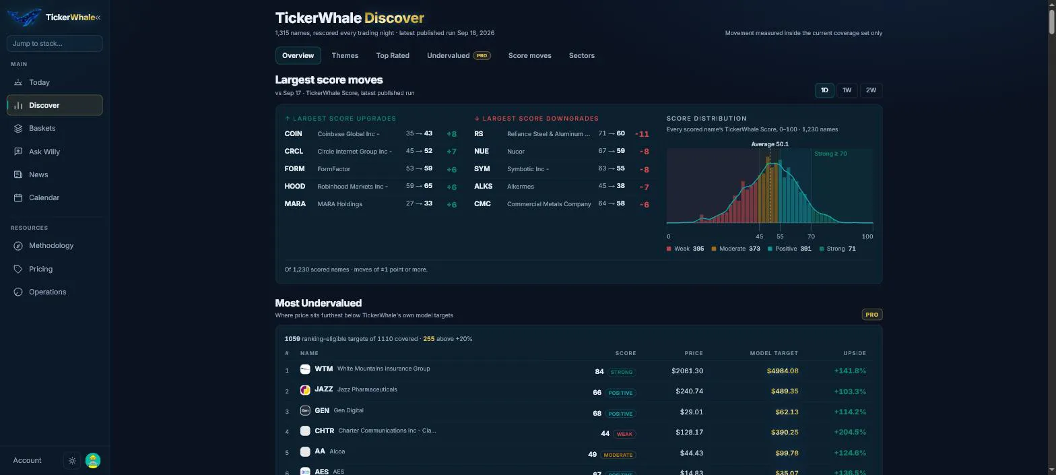This screenshot has width=1056, height=475.
Task: Go to the News page
Action: pyautogui.click(x=55, y=175)
